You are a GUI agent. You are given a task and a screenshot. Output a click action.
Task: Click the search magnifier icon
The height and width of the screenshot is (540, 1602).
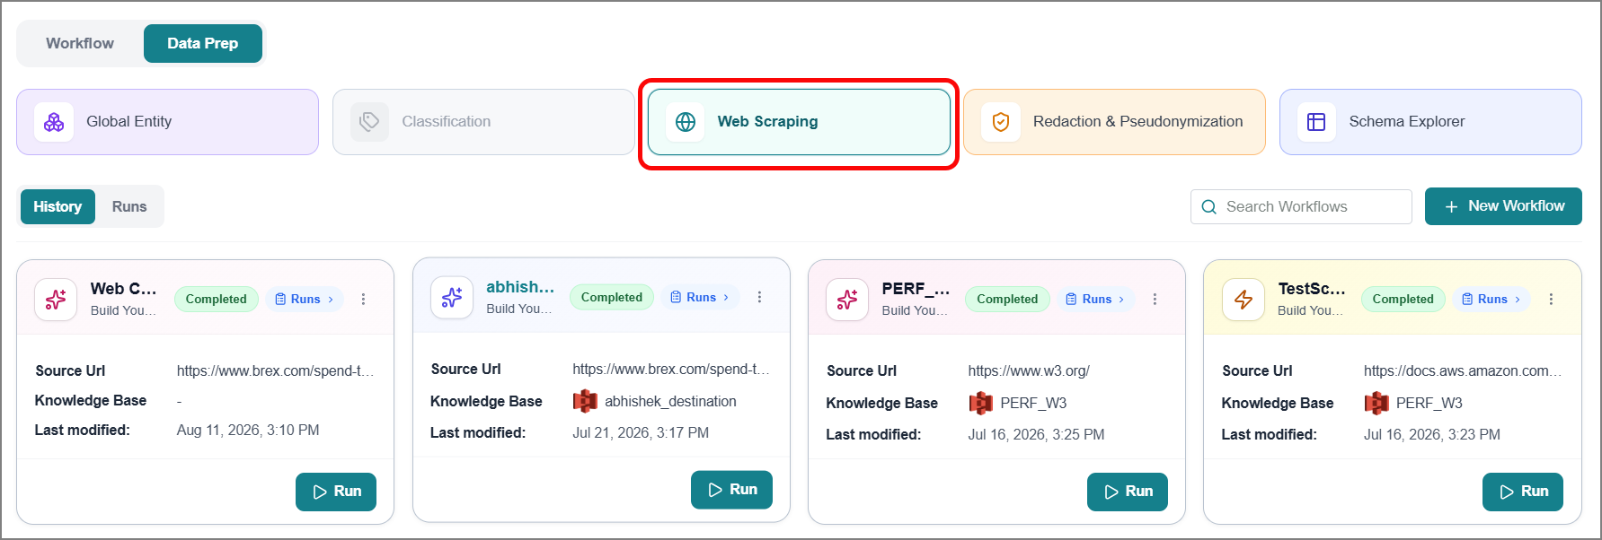click(1209, 207)
